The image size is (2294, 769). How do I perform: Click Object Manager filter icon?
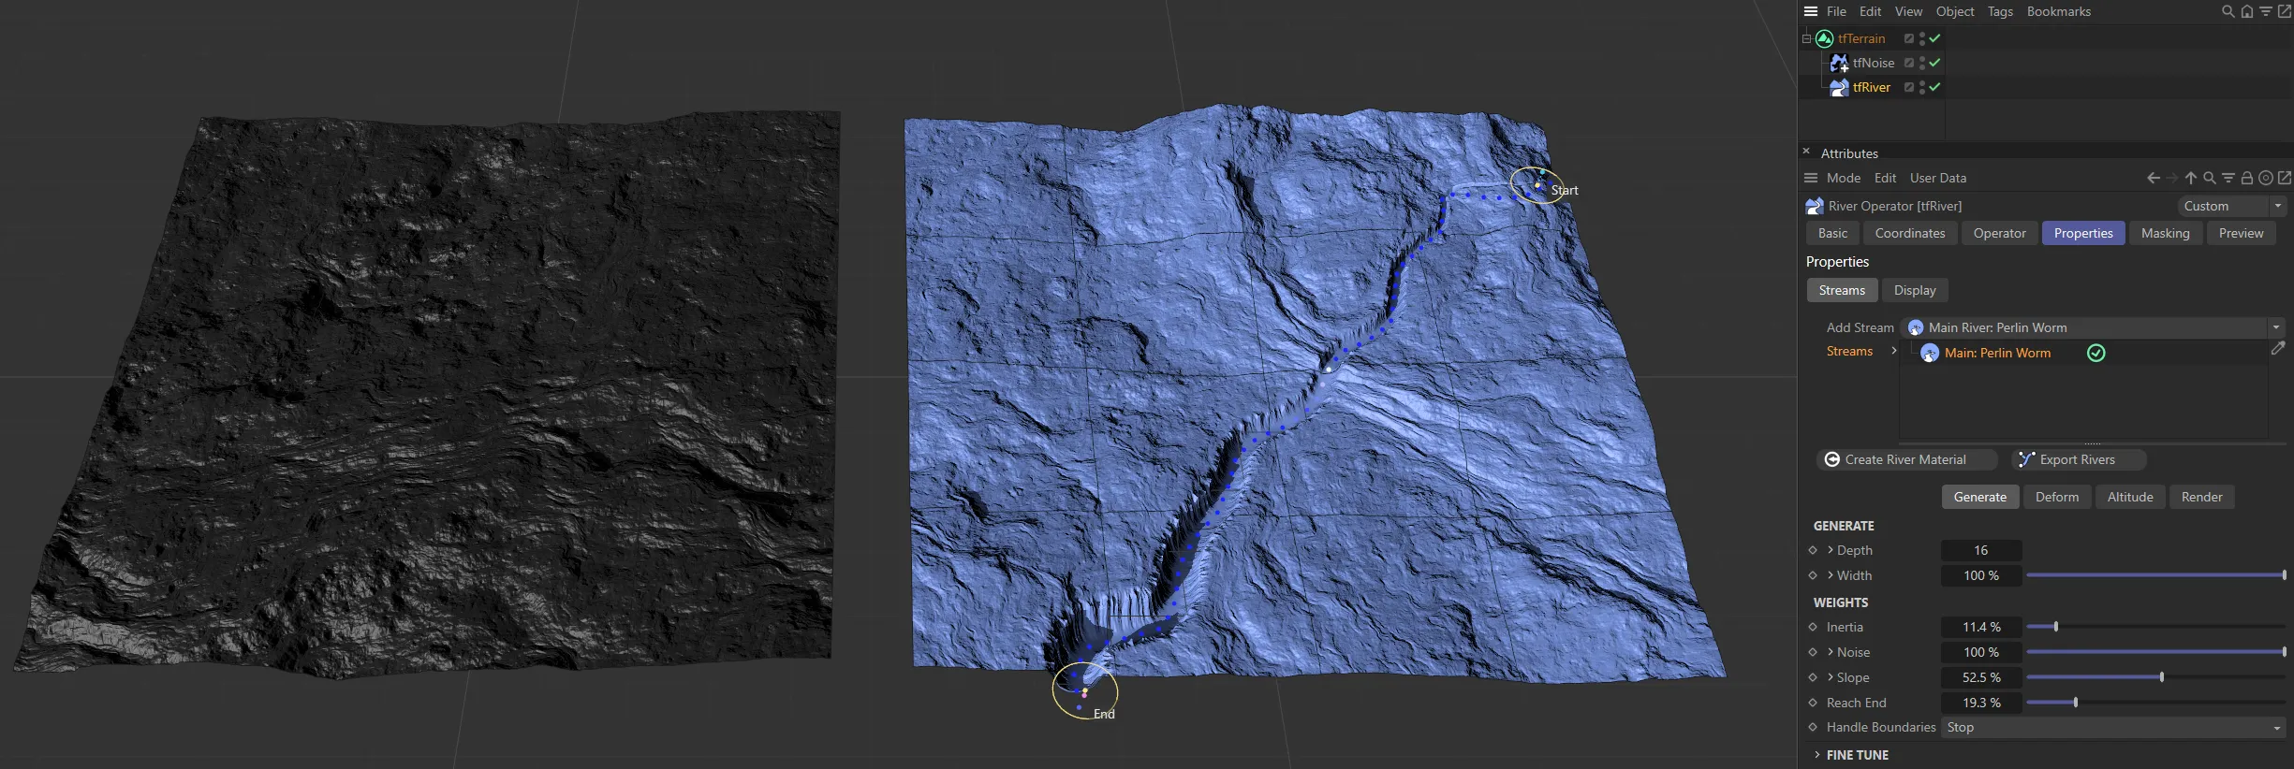[x=2266, y=11]
